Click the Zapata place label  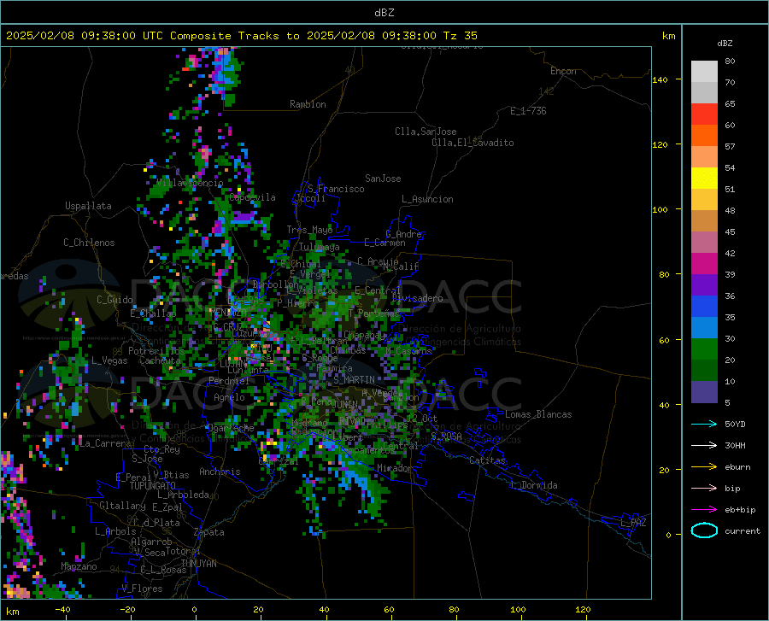(209, 532)
